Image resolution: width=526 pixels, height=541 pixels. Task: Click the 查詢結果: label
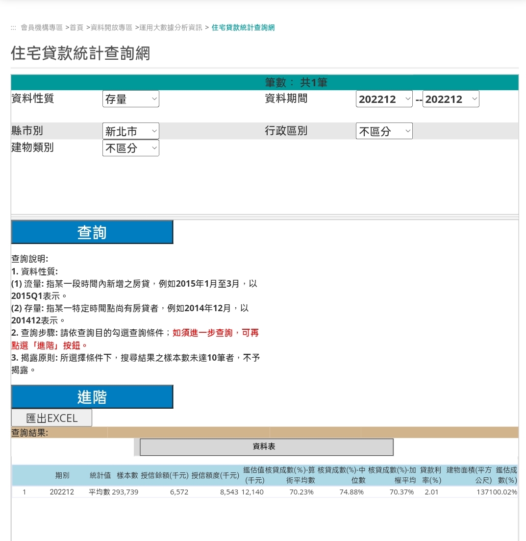(30, 433)
